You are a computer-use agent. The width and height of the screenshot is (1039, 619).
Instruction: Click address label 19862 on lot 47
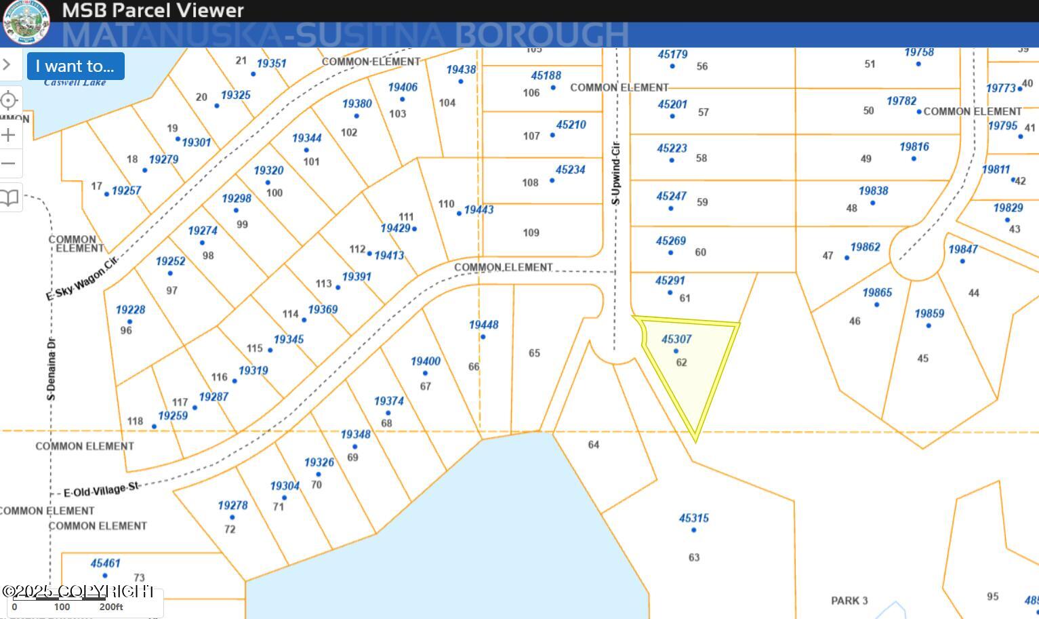[x=865, y=247]
